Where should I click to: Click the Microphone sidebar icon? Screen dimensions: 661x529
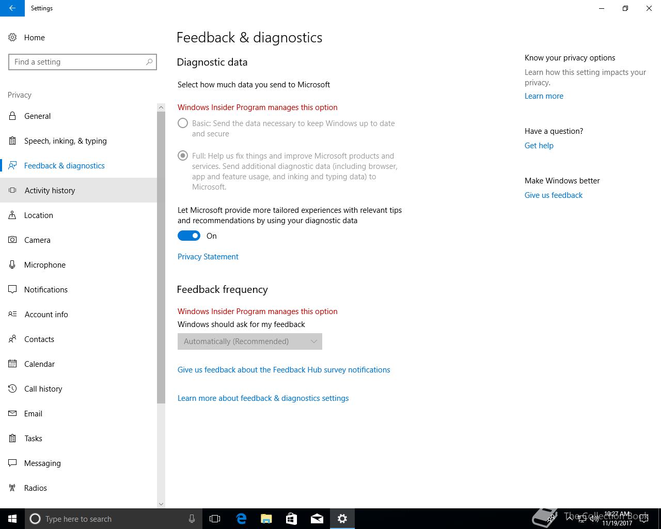click(x=12, y=264)
